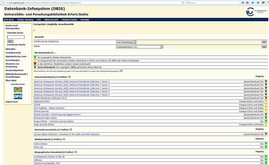The height and width of the screenshot is (165, 269).
Task: Open Project MUSE - Scholarly Journals Online
Action: click(54, 121)
